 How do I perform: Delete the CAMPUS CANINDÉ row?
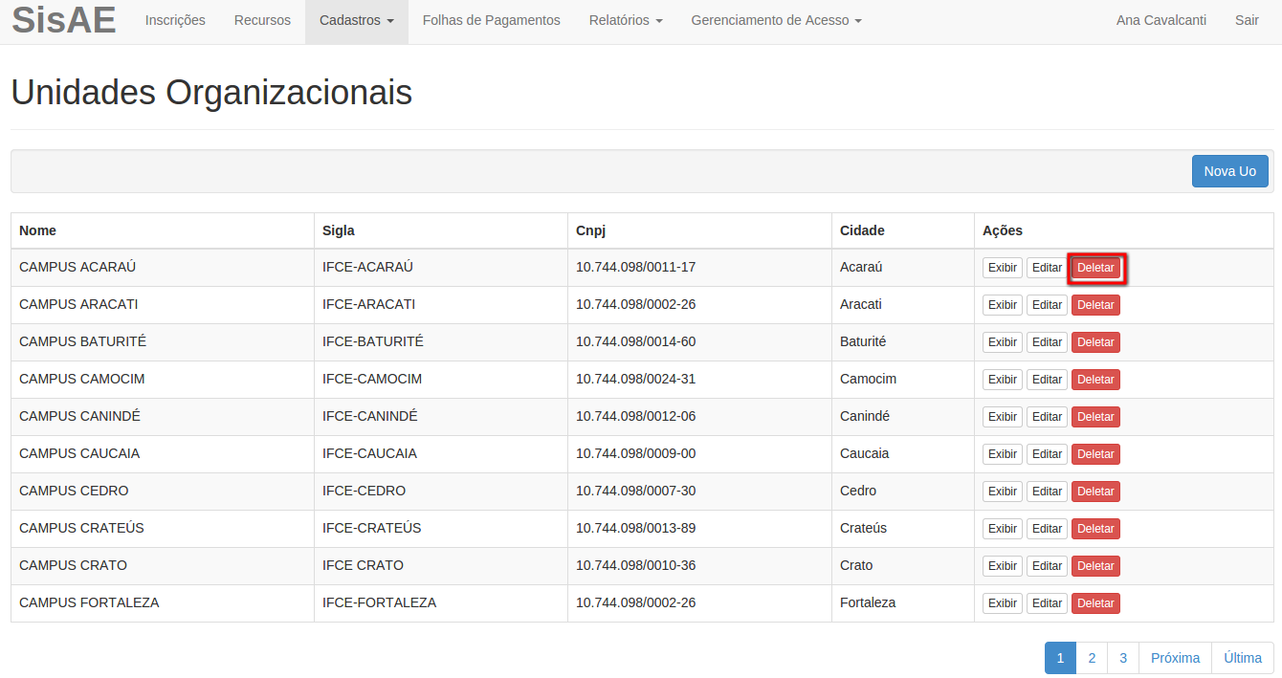tap(1095, 417)
